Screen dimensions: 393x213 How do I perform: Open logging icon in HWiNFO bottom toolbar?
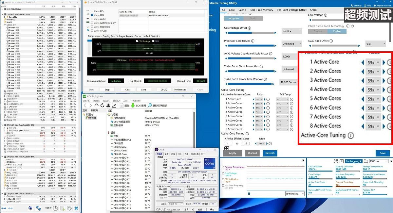pos(62,208)
